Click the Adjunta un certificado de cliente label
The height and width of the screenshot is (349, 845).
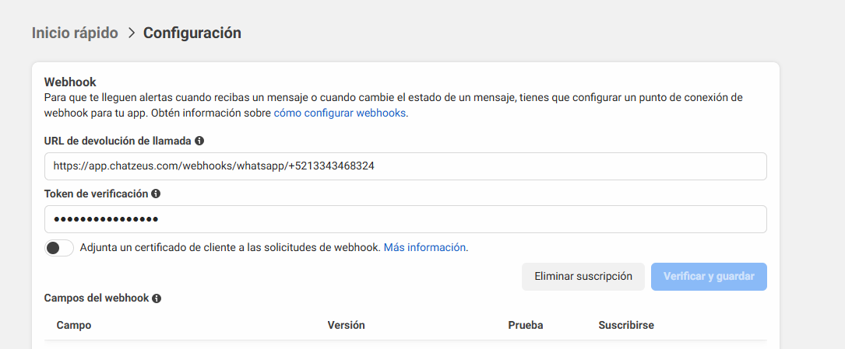[x=230, y=248]
